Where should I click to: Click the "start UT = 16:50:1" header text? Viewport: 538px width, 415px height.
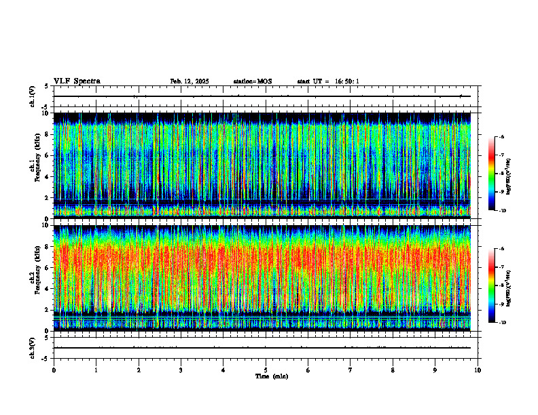coord(328,81)
